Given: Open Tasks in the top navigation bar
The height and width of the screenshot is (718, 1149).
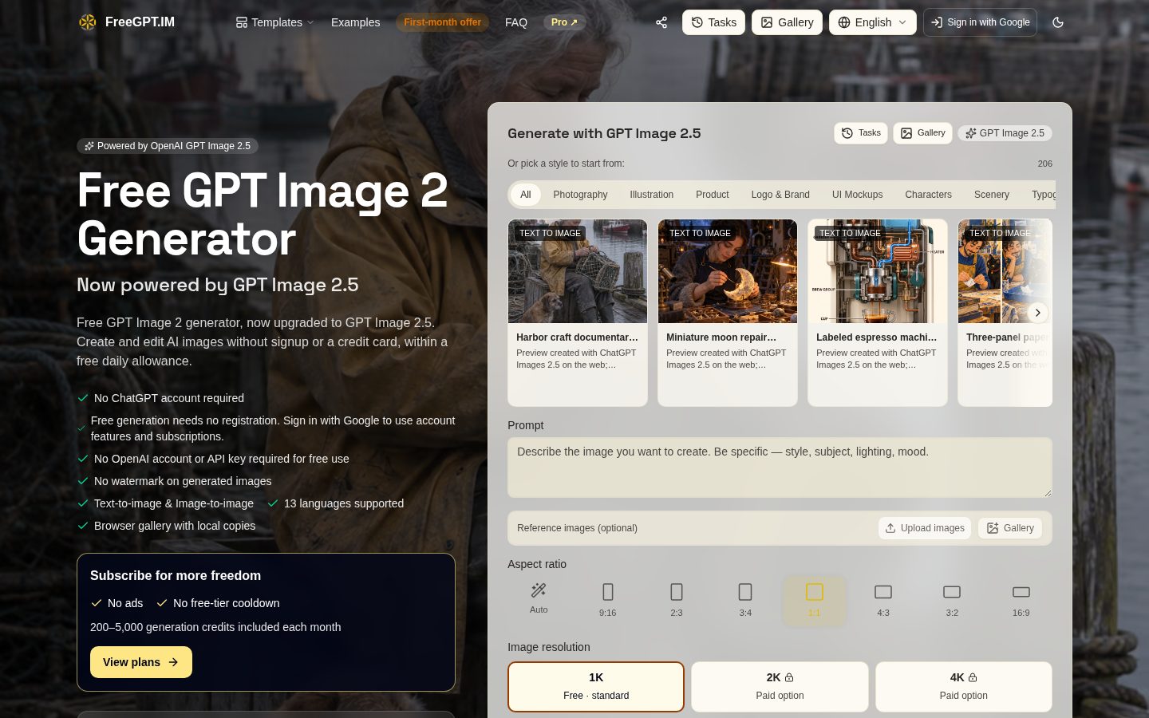Looking at the screenshot, I should [713, 22].
